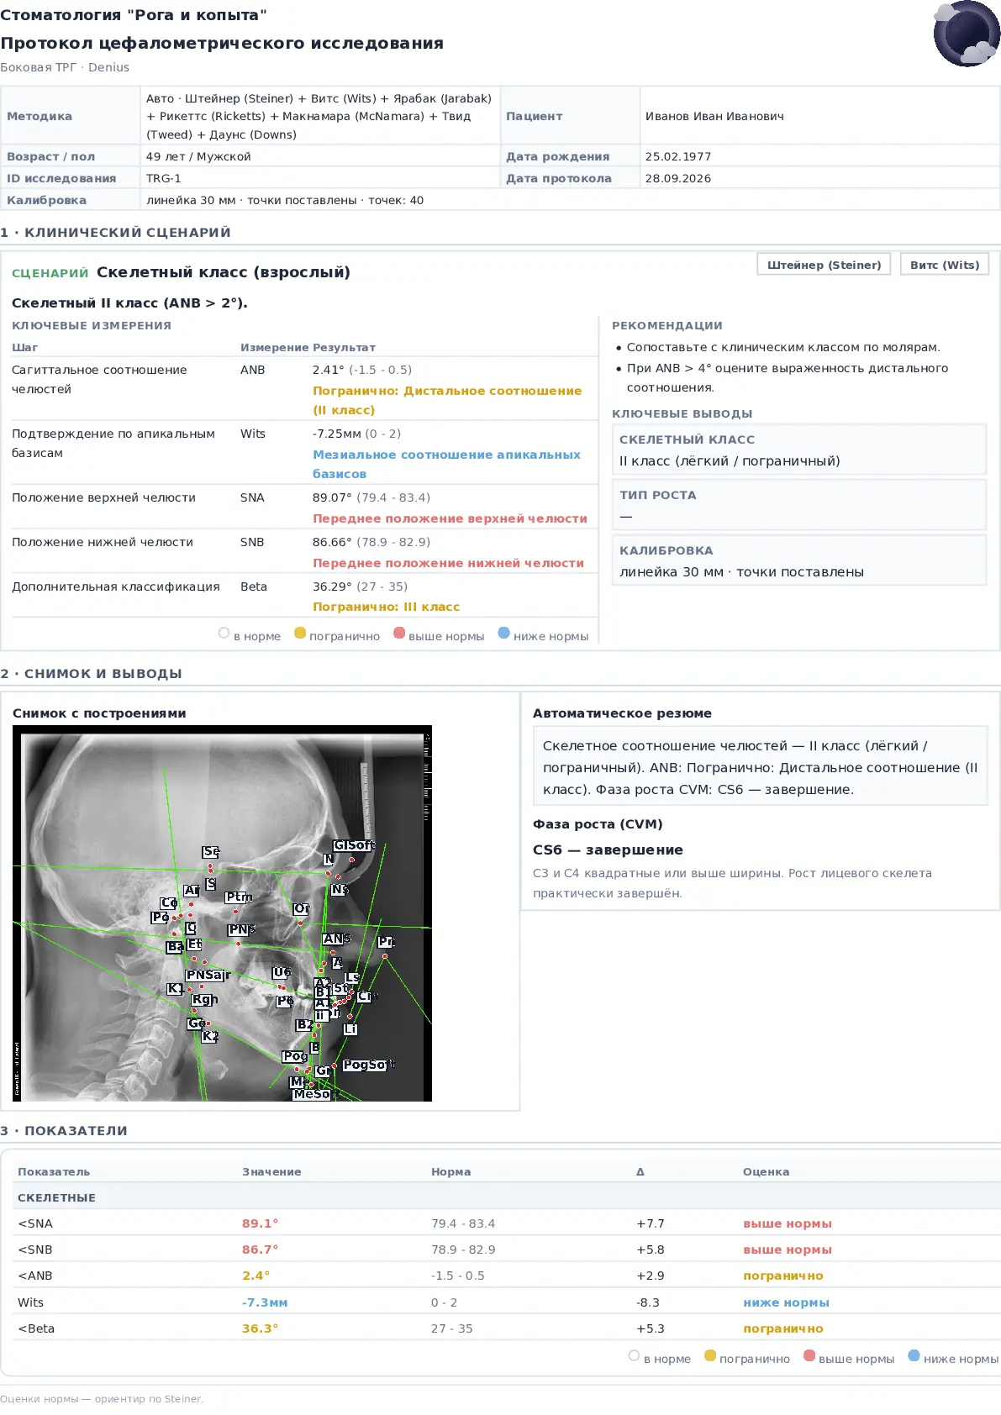Click the Beta result value '36.29°'
Image resolution: width=1001 pixels, height=1415 pixels.
[332, 587]
